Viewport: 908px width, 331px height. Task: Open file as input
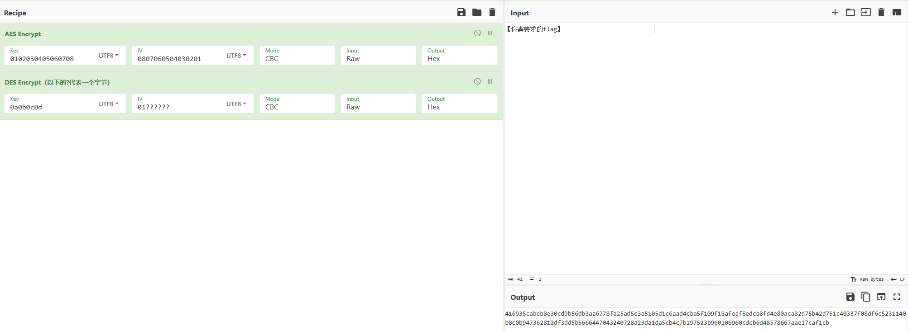pyautogui.click(x=866, y=12)
